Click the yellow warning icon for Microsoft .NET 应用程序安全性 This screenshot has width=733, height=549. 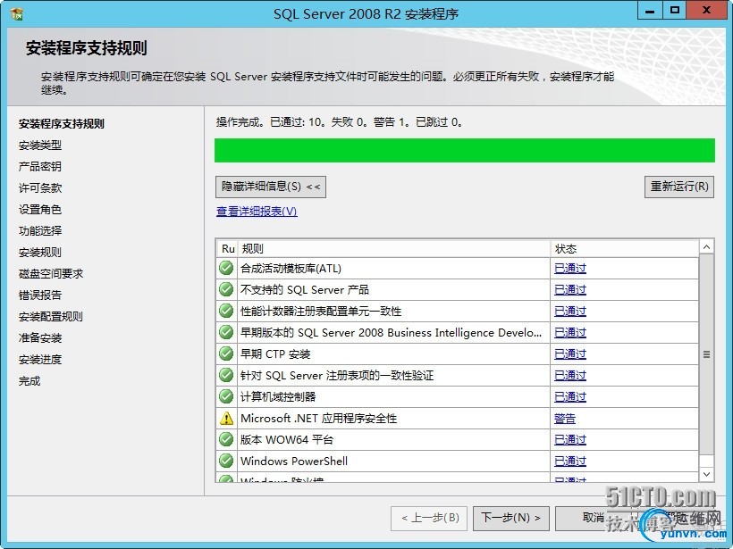click(x=226, y=419)
